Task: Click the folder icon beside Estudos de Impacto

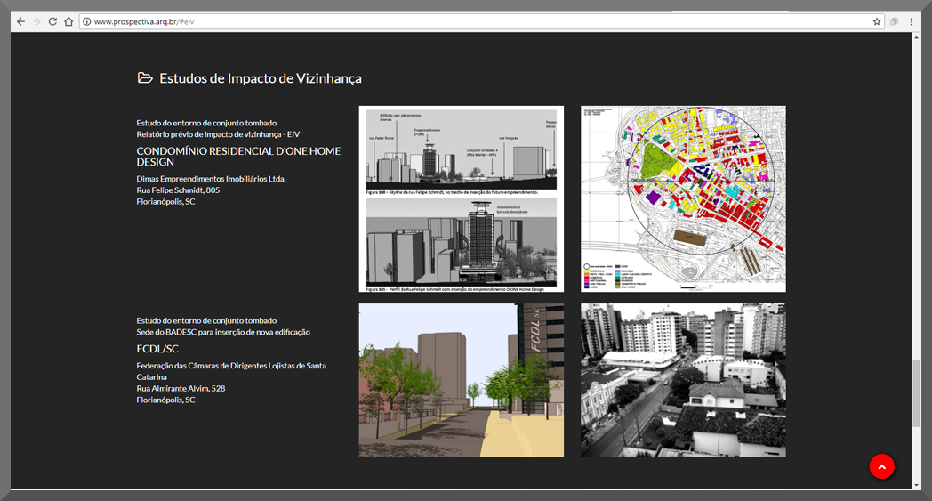Action: [145, 78]
